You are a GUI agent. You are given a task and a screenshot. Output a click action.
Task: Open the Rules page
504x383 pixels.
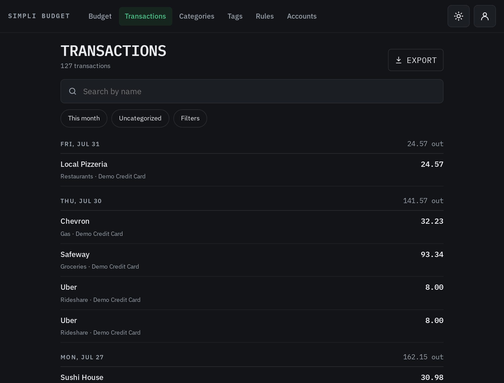pyautogui.click(x=265, y=16)
